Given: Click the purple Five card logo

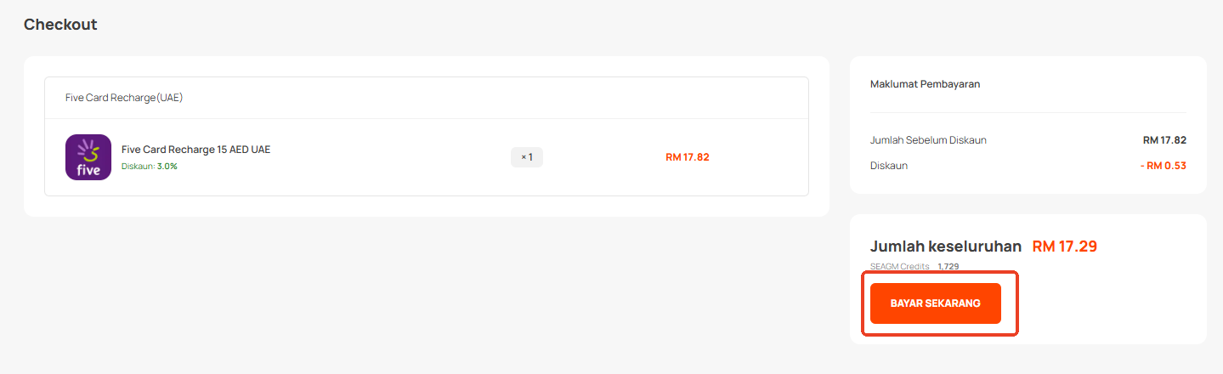Looking at the screenshot, I should [x=88, y=157].
